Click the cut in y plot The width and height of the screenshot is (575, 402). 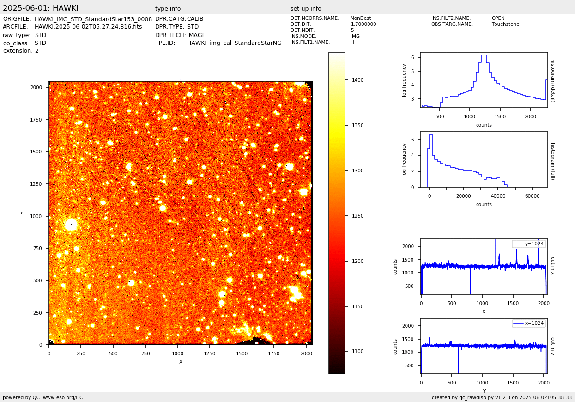484,346
